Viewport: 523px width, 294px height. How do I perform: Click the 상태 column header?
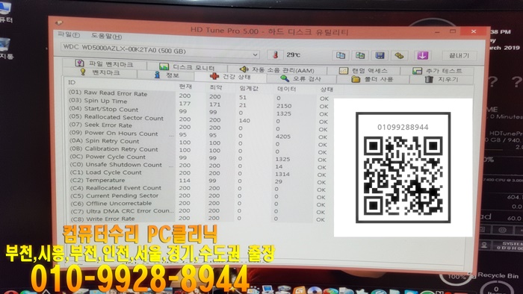click(x=327, y=90)
